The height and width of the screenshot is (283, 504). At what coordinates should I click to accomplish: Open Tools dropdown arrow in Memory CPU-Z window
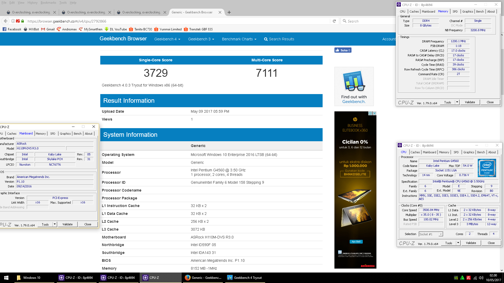click(x=457, y=102)
